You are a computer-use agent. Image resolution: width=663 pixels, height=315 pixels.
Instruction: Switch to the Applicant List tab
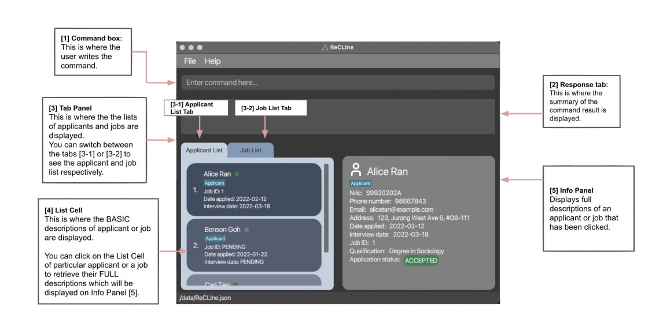204,150
